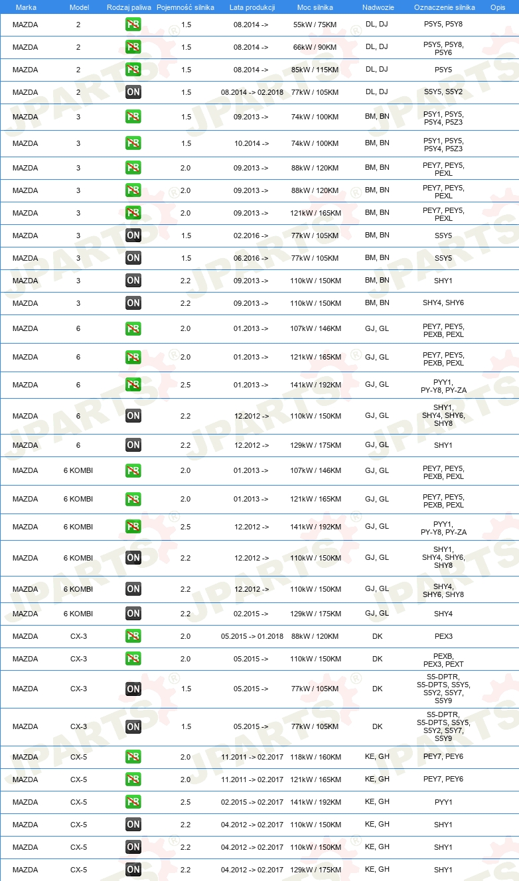Click the PB fuel icon for Mazda 2 66kW
519x881 pixels.
pyautogui.click(x=133, y=47)
